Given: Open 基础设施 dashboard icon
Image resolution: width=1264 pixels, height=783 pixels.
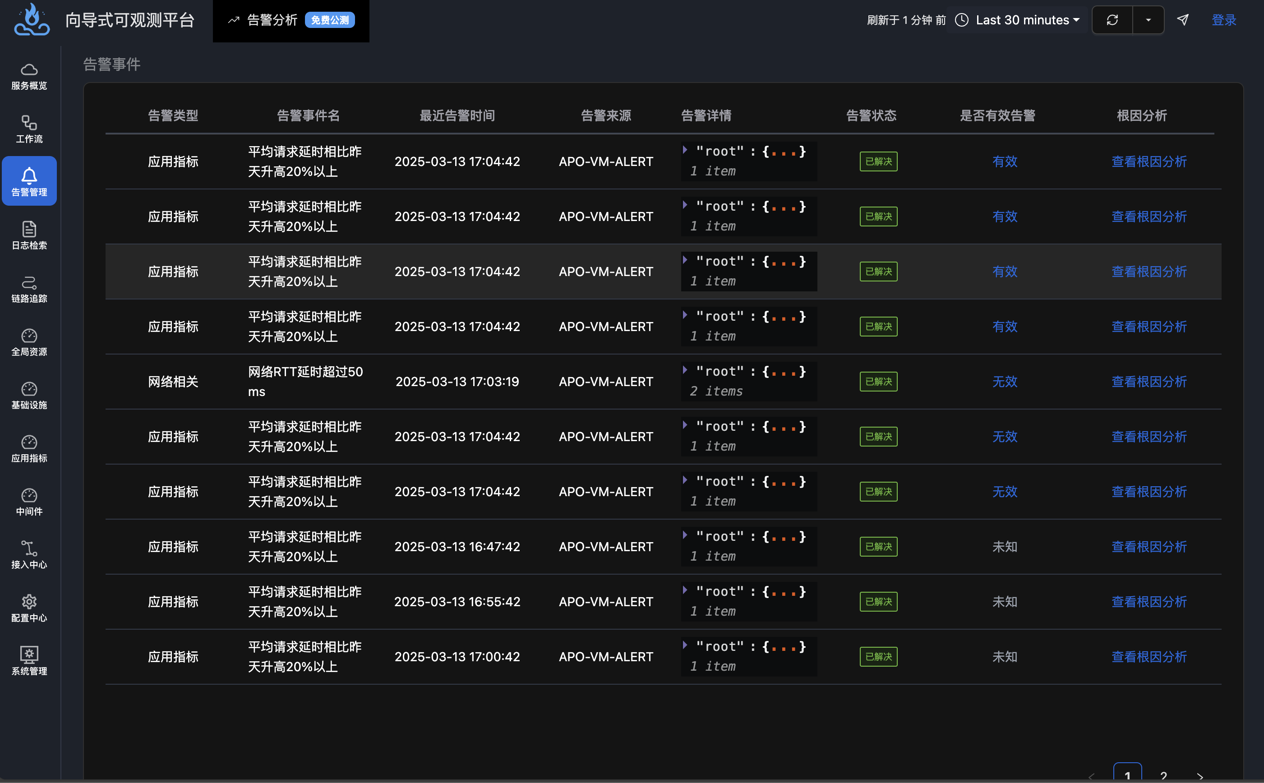Looking at the screenshot, I should [x=29, y=396].
